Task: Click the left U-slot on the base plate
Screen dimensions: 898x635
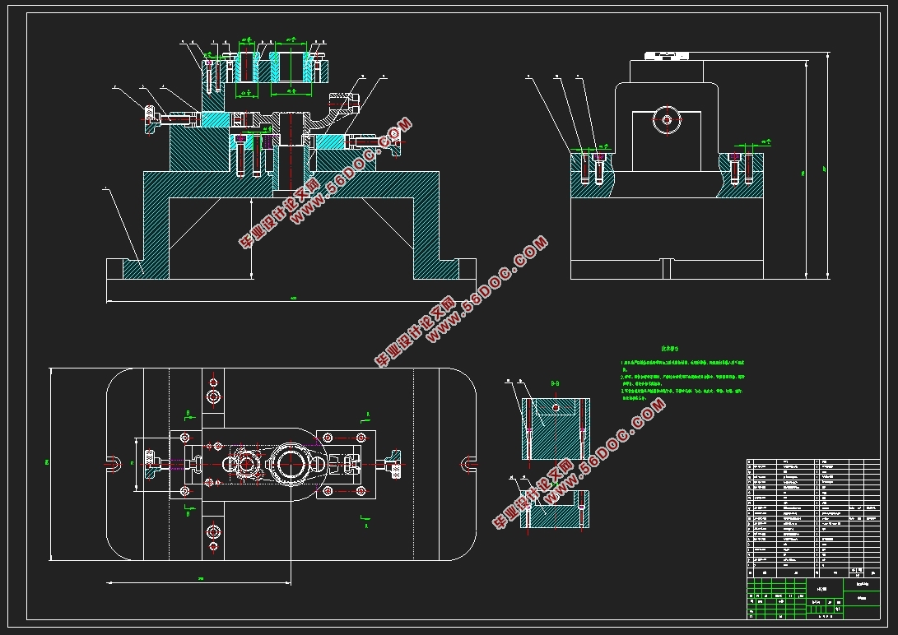Action: pos(112,464)
